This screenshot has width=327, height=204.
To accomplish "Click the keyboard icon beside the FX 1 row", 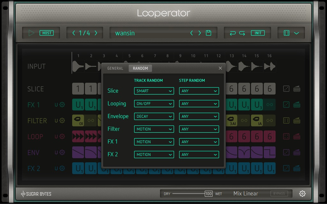I will [x=297, y=105].
